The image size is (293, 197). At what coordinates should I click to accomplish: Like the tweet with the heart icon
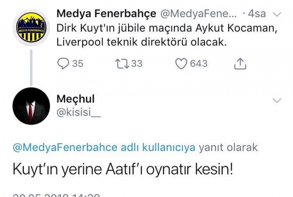(181, 63)
